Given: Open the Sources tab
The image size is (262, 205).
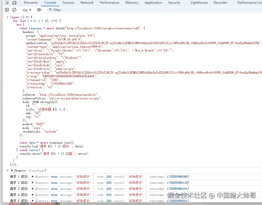Looking at the screenshot, I should 68,3.
